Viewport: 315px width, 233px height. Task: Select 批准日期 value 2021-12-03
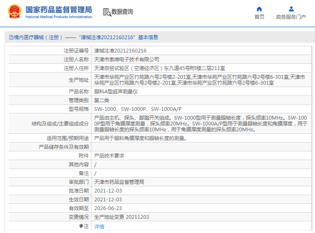108,191
